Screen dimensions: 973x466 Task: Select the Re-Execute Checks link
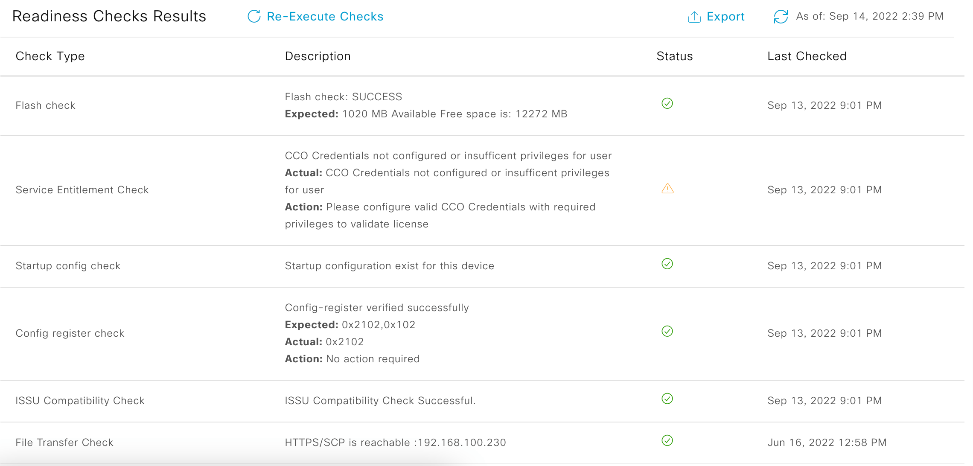pos(324,16)
